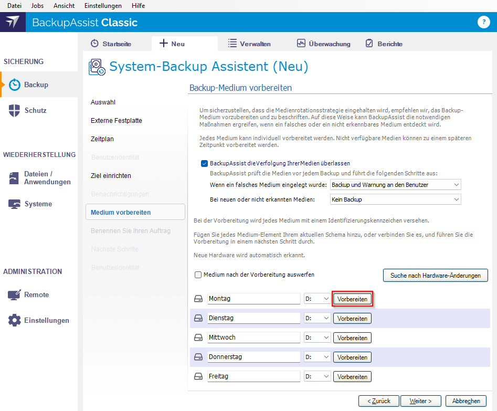The width and height of the screenshot is (497, 411).
Task: Uncheck BackupAssist media tracking checkbox
Action: tap(205, 163)
